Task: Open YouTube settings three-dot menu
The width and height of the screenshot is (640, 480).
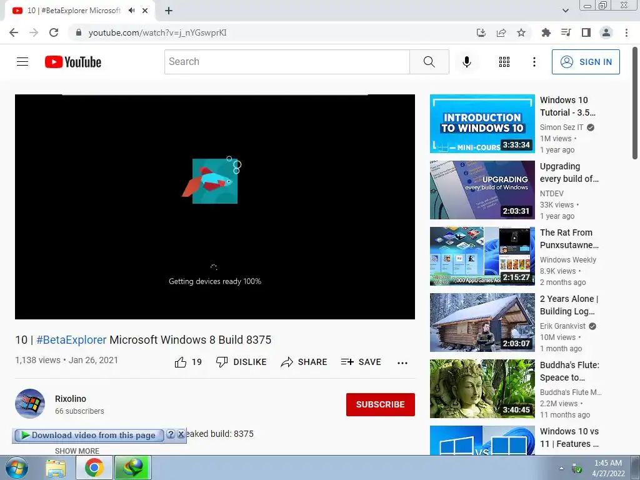Action: click(534, 62)
